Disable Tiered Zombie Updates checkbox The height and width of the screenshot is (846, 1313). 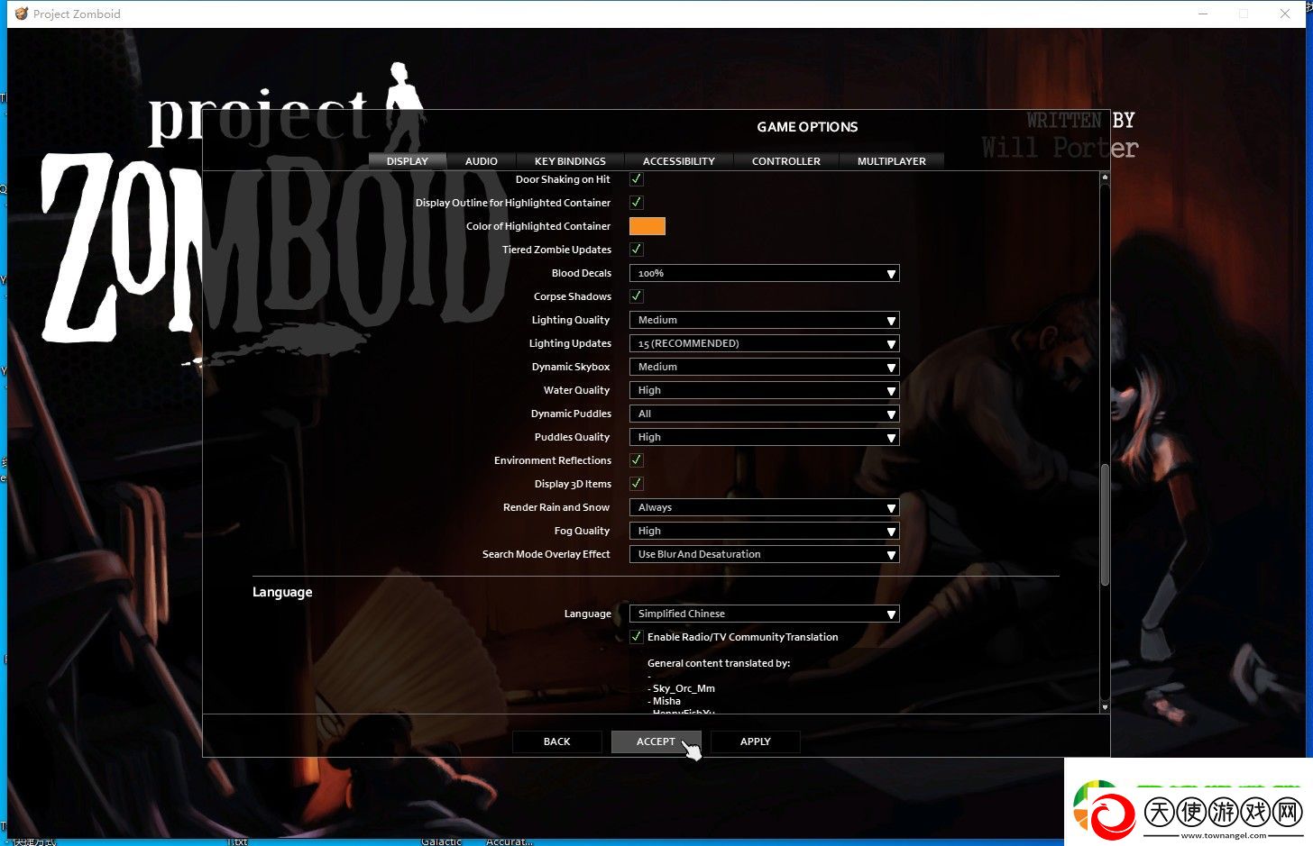coord(637,250)
